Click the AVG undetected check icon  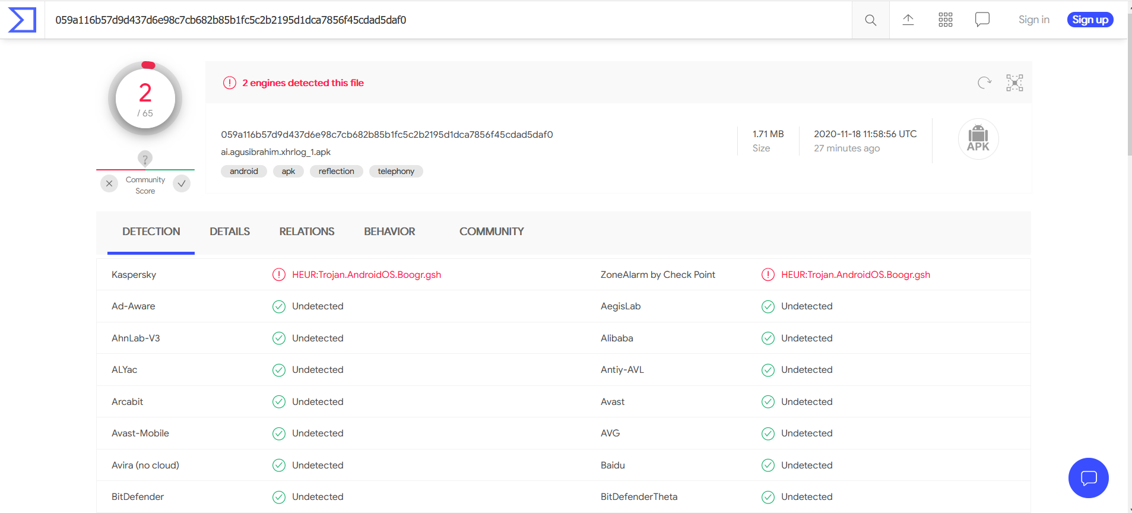pos(768,433)
